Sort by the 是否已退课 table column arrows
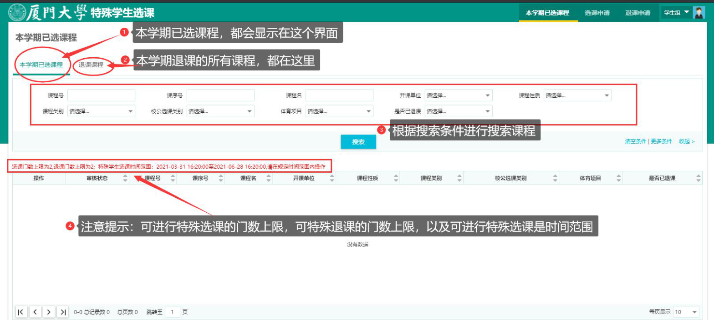 pos(699,179)
